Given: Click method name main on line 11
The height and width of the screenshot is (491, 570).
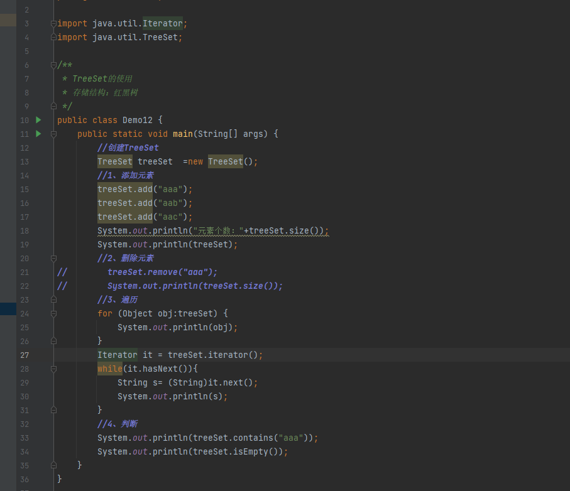Looking at the screenshot, I should coord(182,134).
